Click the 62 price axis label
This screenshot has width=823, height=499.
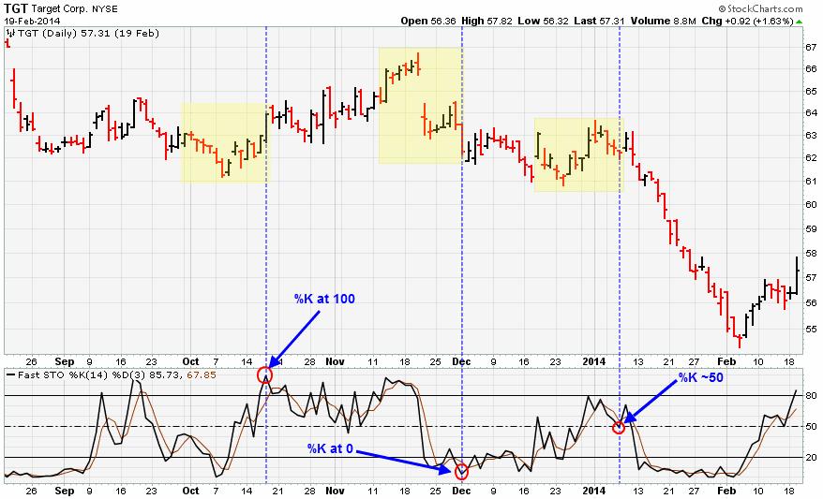(811, 158)
